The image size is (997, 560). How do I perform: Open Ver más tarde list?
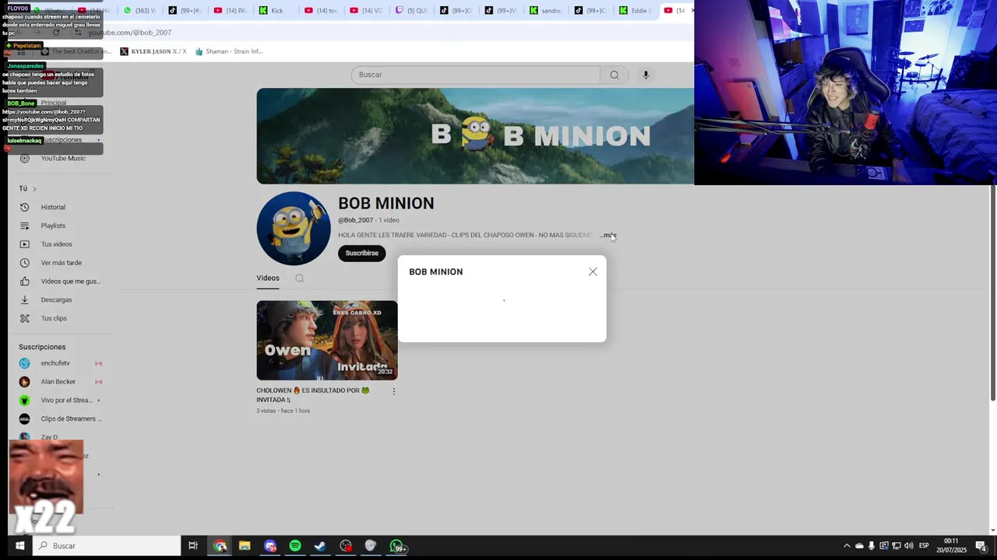coord(61,263)
